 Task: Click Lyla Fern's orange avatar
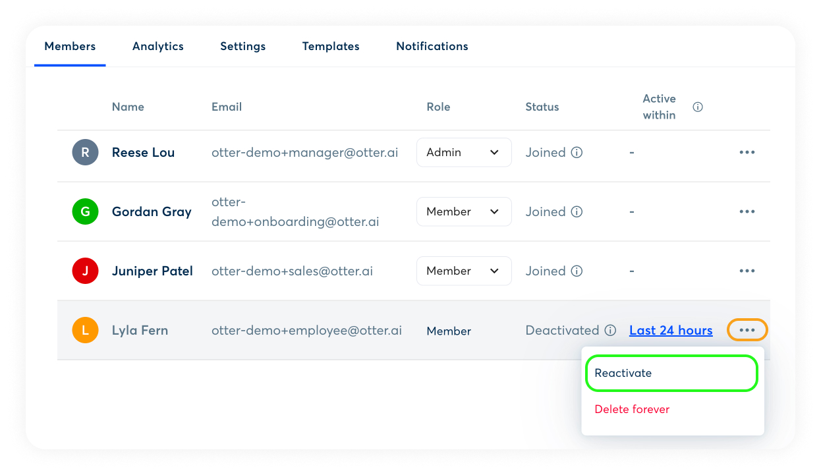85,330
